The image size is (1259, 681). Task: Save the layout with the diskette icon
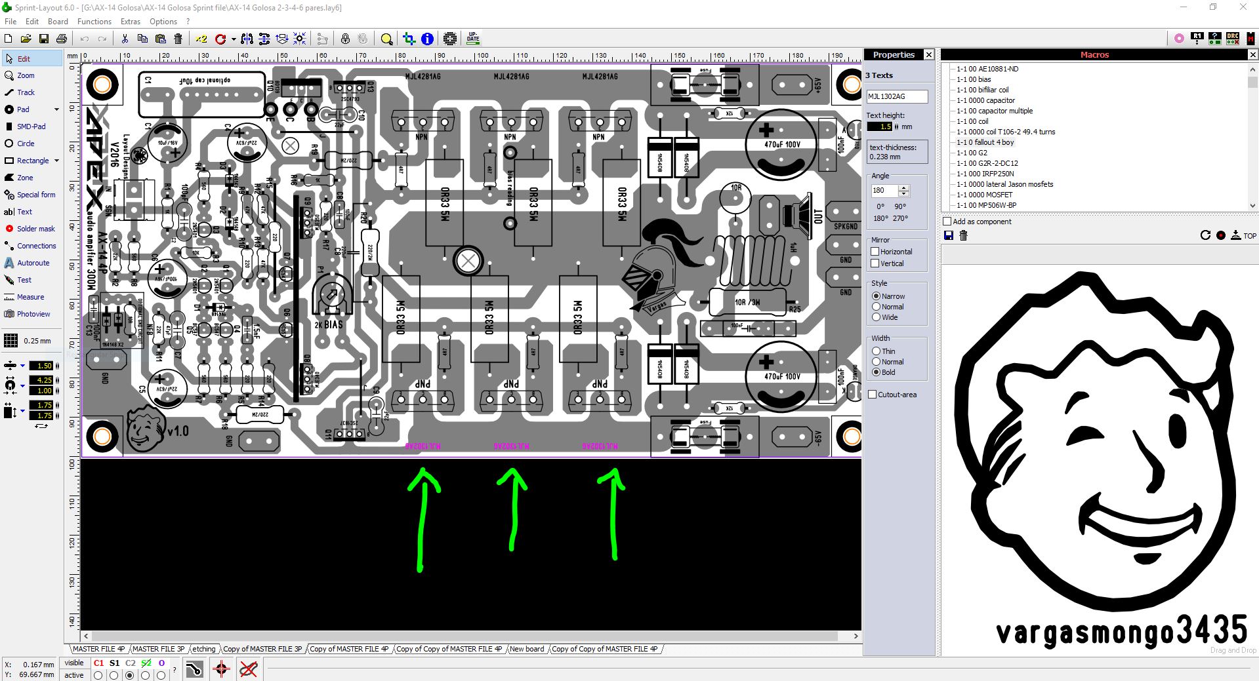click(43, 39)
